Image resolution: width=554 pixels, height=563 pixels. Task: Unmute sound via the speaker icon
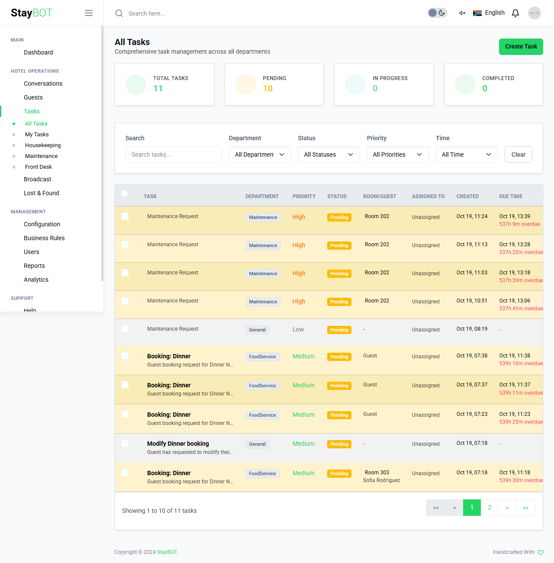click(461, 13)
